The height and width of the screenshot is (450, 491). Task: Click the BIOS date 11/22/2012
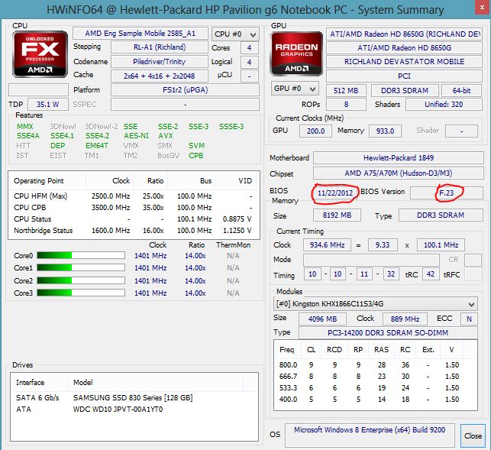[x=335, y=193]
